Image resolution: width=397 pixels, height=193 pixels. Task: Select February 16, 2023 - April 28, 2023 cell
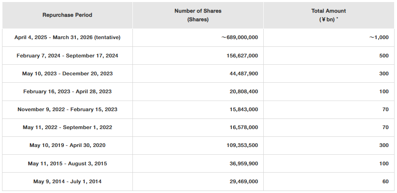click(67, 92)
